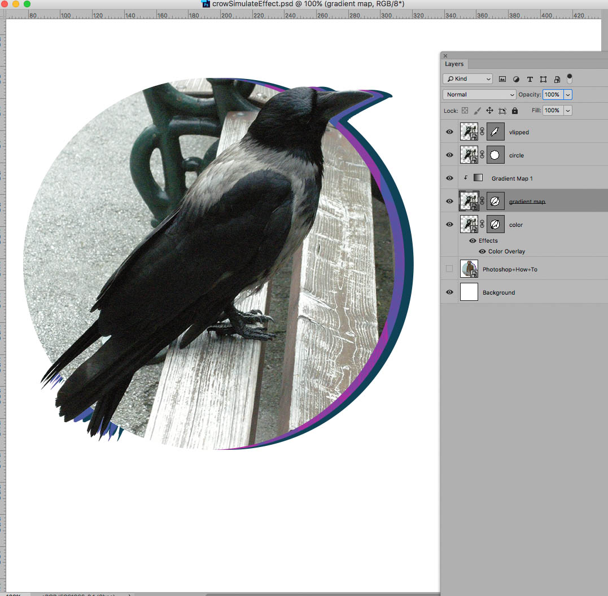Open the Kind filter dropdown
The image size is (608, 596).
467,78
